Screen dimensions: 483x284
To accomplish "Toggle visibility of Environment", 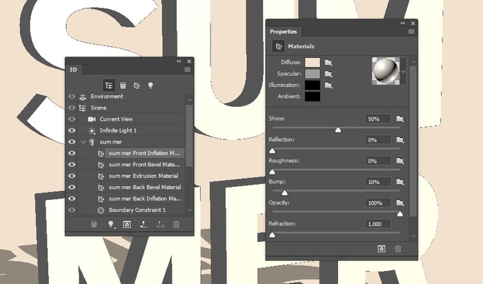I will [72, 97].
